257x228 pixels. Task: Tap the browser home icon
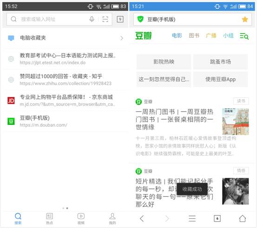(243, 219)
